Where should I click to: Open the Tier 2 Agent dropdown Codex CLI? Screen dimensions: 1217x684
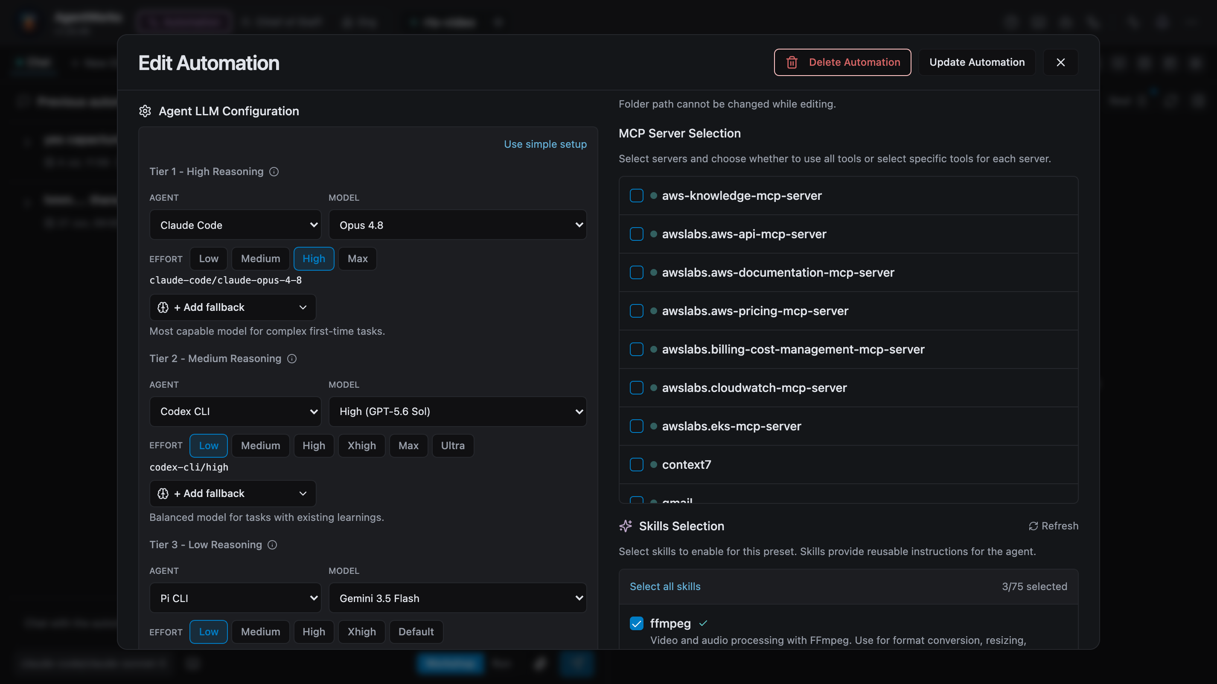(235, 412)
